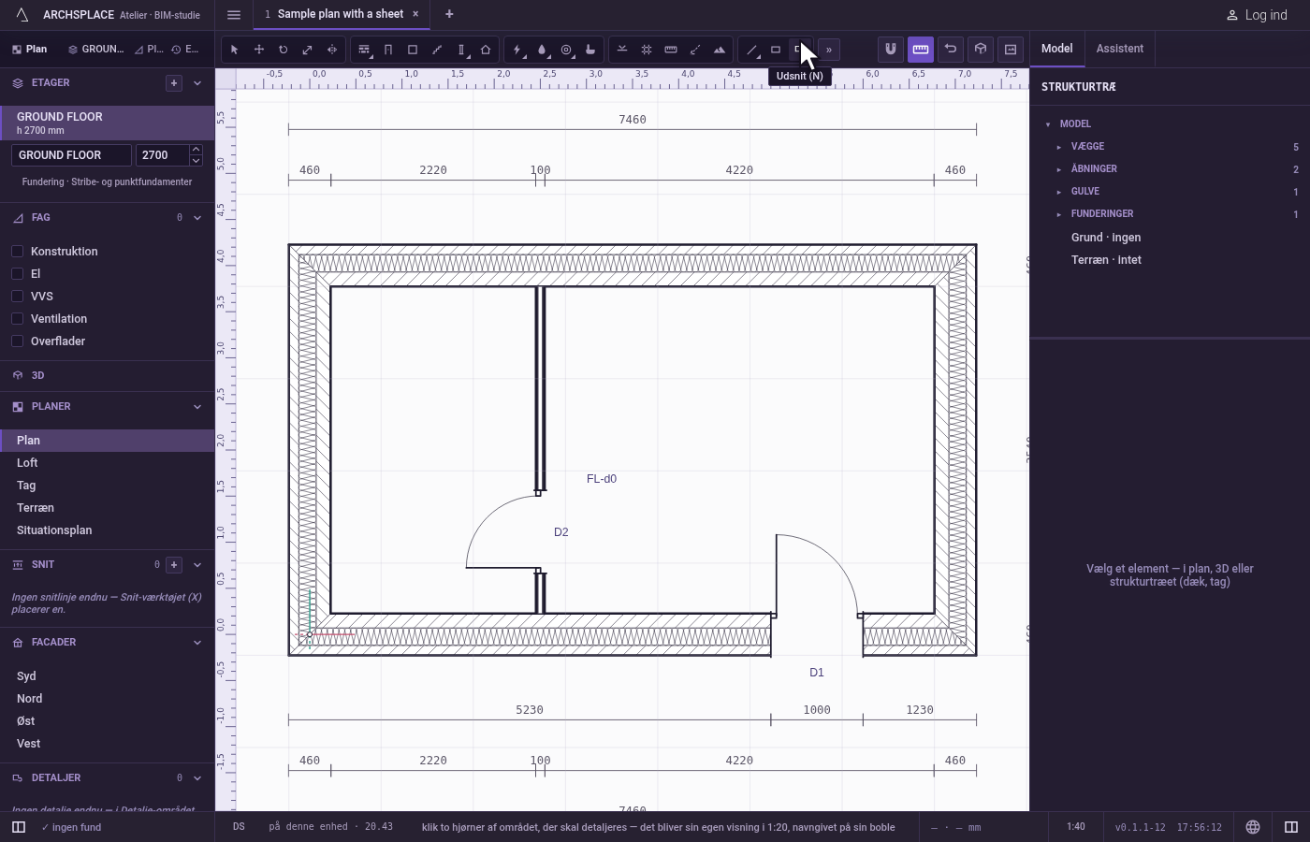Toggle the highlighted ruler dimensions button
Image resolution: width=1310 pixels, height=842 pixels.
coord(921,49)
